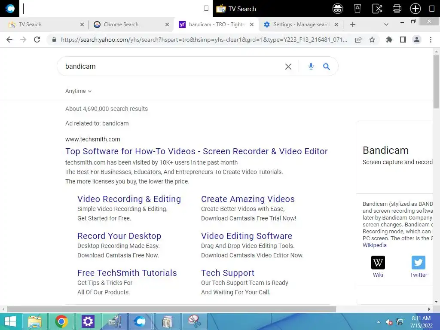Click the horizontal scrollbar right arrow

(429, 309)
